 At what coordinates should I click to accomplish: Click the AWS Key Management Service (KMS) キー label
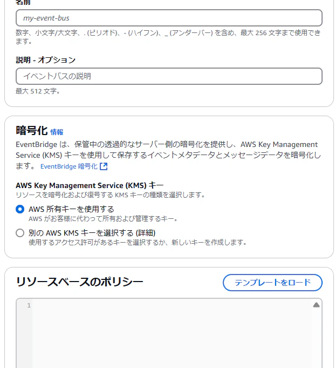90,185
